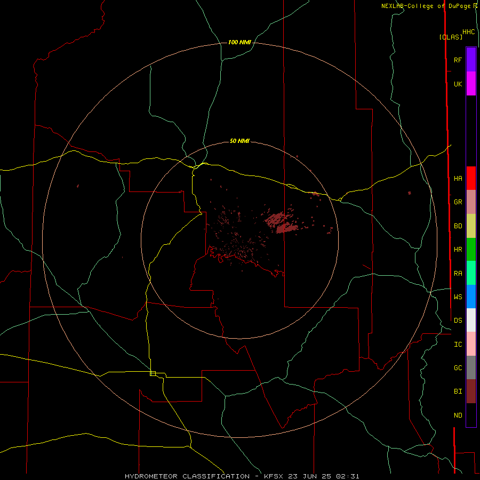Click the RA light green legend swatch
480x480 pixels.
coord(471,273)
